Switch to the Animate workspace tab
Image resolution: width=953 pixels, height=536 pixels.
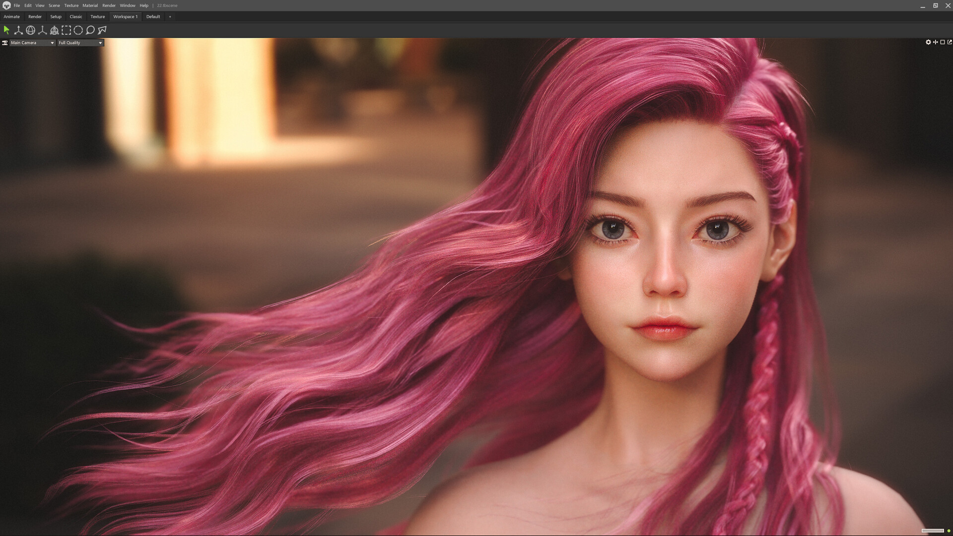(x=12, y=16)
